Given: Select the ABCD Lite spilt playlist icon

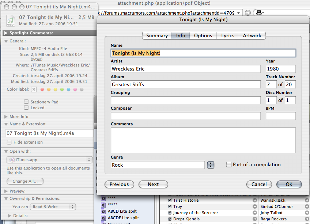Looking at the screenshot, I should pyautogui.click(x=103, y=211).
